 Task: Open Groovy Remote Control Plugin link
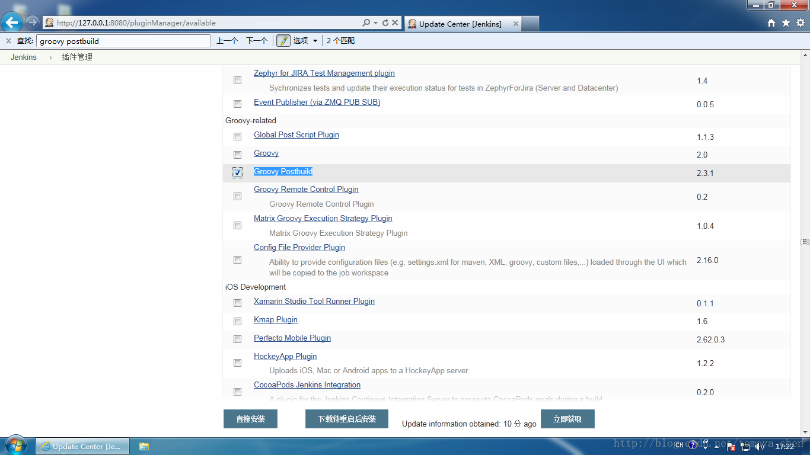pos(306,189)
